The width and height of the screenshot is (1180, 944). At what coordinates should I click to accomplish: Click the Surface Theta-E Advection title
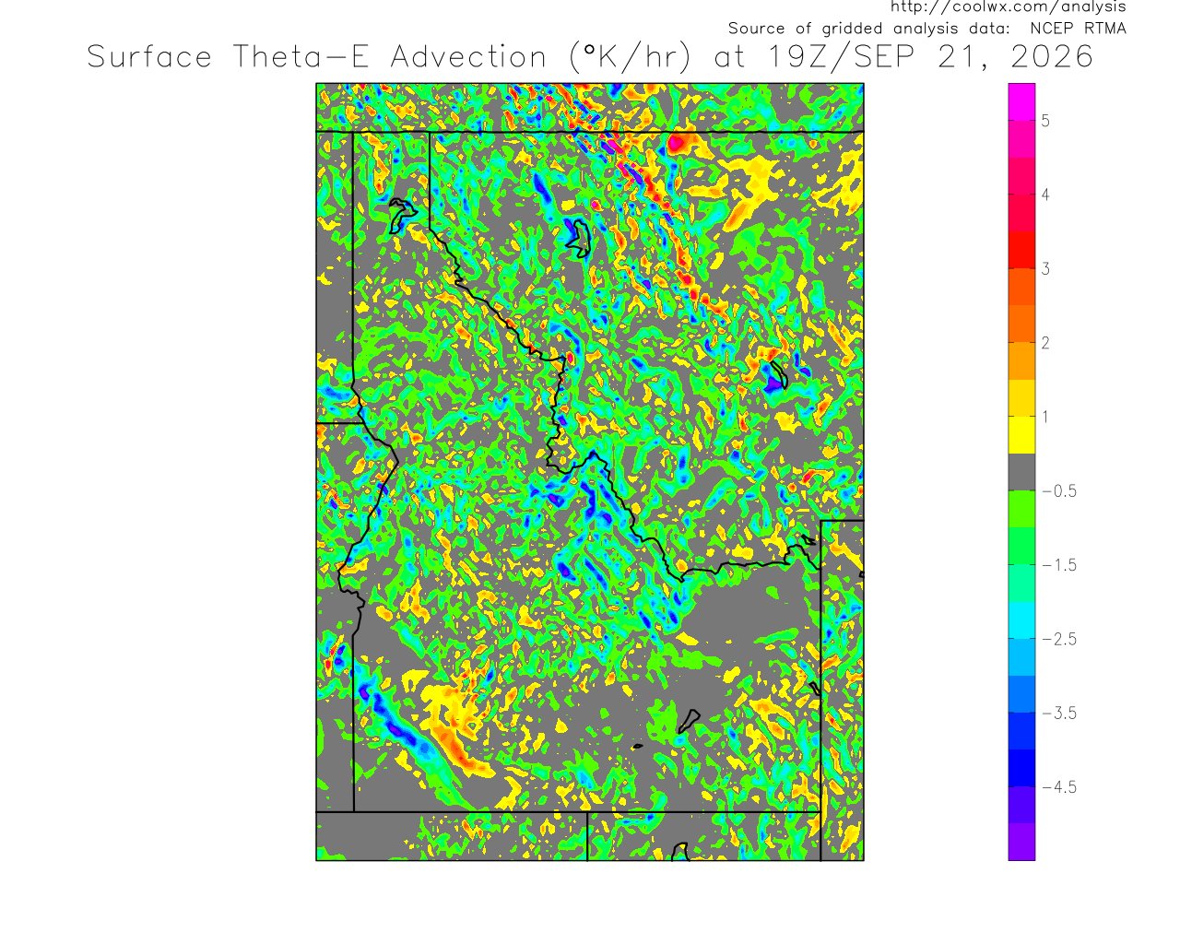[x=316, y=57]
